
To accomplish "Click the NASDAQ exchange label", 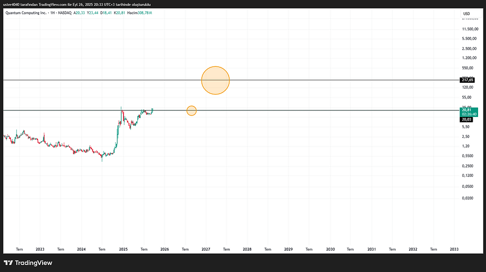I will pyautogui.click(x=64, y=13).
